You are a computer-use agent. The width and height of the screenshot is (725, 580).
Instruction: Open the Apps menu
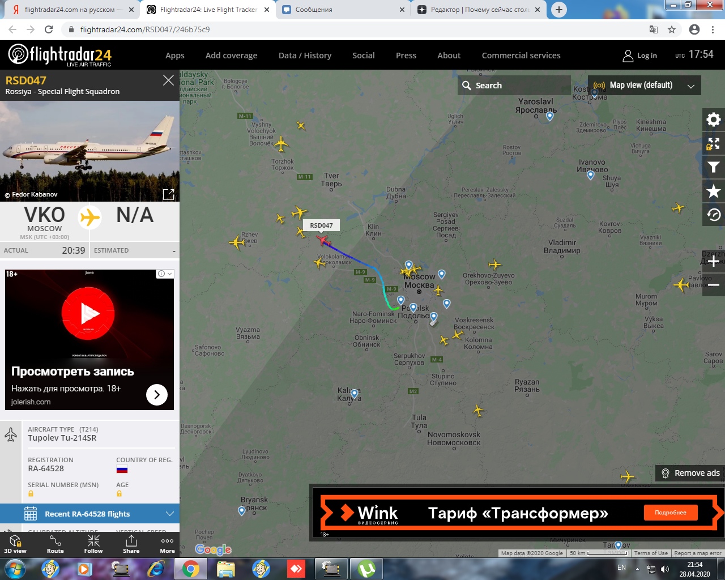pyautogui.click(x=175, y=56)
